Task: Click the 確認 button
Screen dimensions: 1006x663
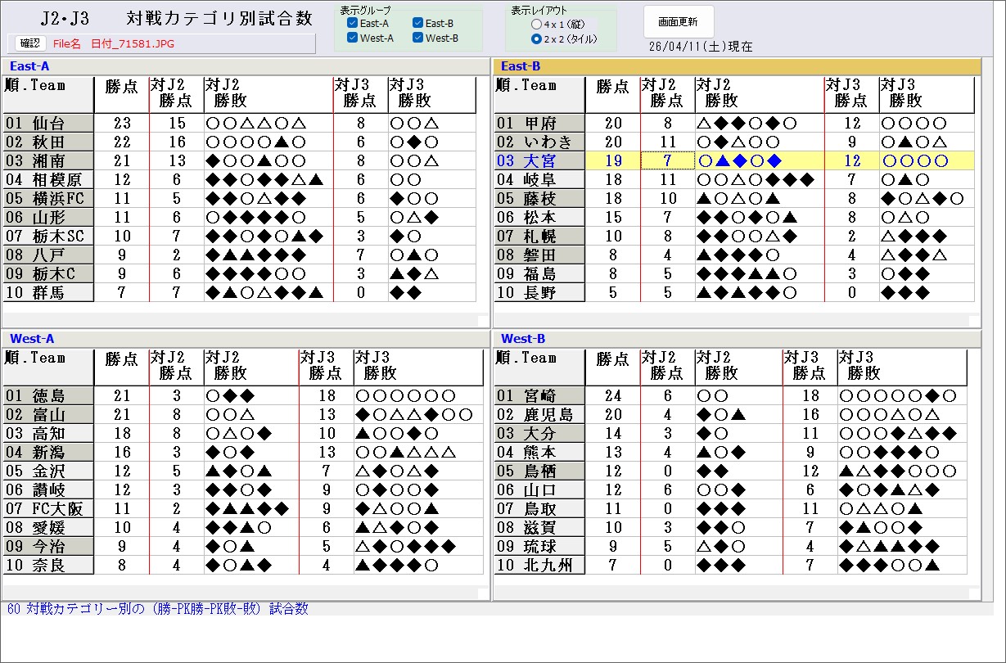Action: 29,43
